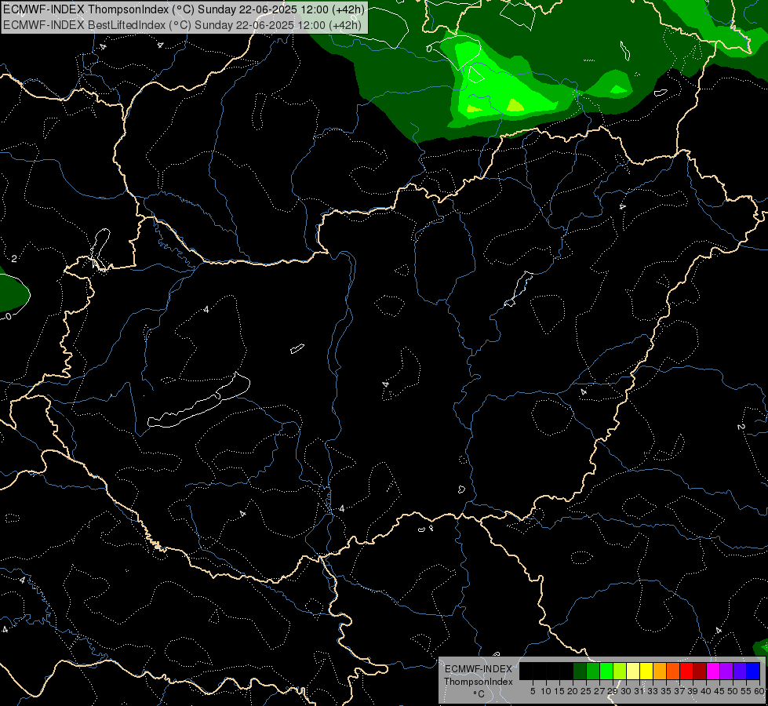
Task: Pick the bright yellow 31–33 legend swatch
Action: coord(646,671)
